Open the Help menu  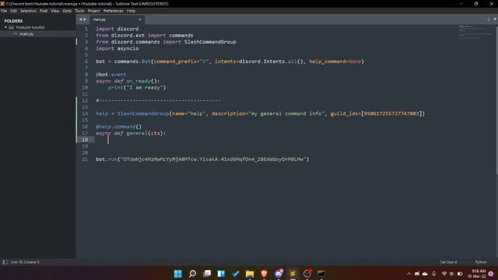point(132,11)
